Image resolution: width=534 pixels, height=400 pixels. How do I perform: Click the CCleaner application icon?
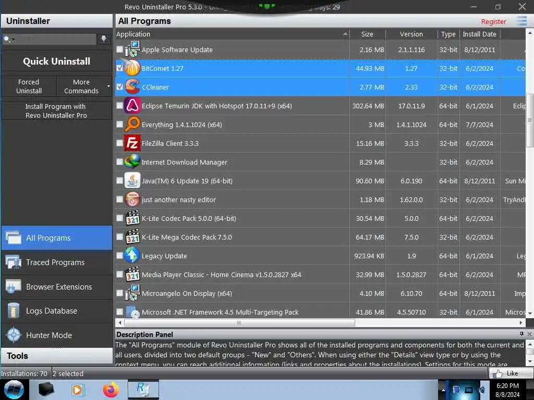132,87
